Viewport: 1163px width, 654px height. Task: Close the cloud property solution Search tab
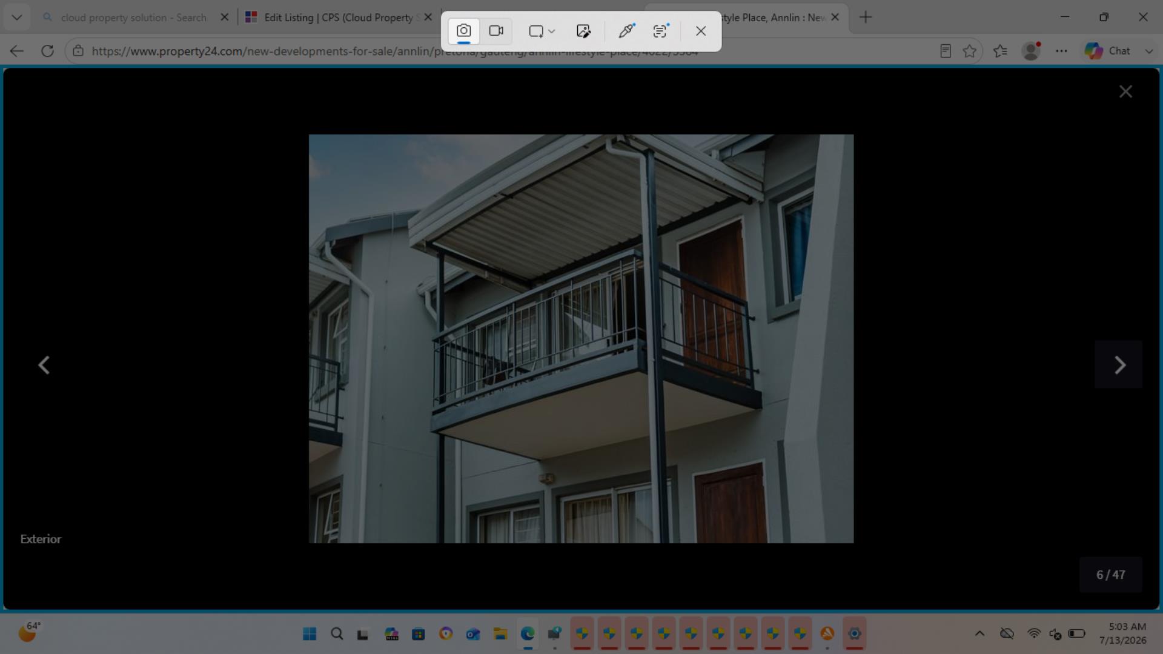(225, 18)
